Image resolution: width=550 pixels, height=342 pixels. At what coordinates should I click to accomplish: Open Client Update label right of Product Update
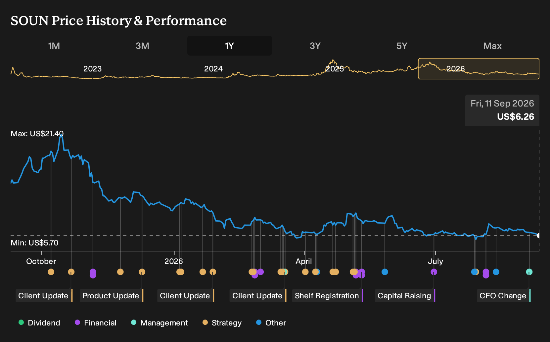coord(186,296)
